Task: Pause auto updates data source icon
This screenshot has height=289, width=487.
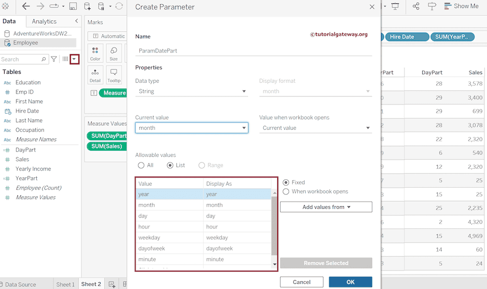Action: pyautogui.click(x=101, y=6)
